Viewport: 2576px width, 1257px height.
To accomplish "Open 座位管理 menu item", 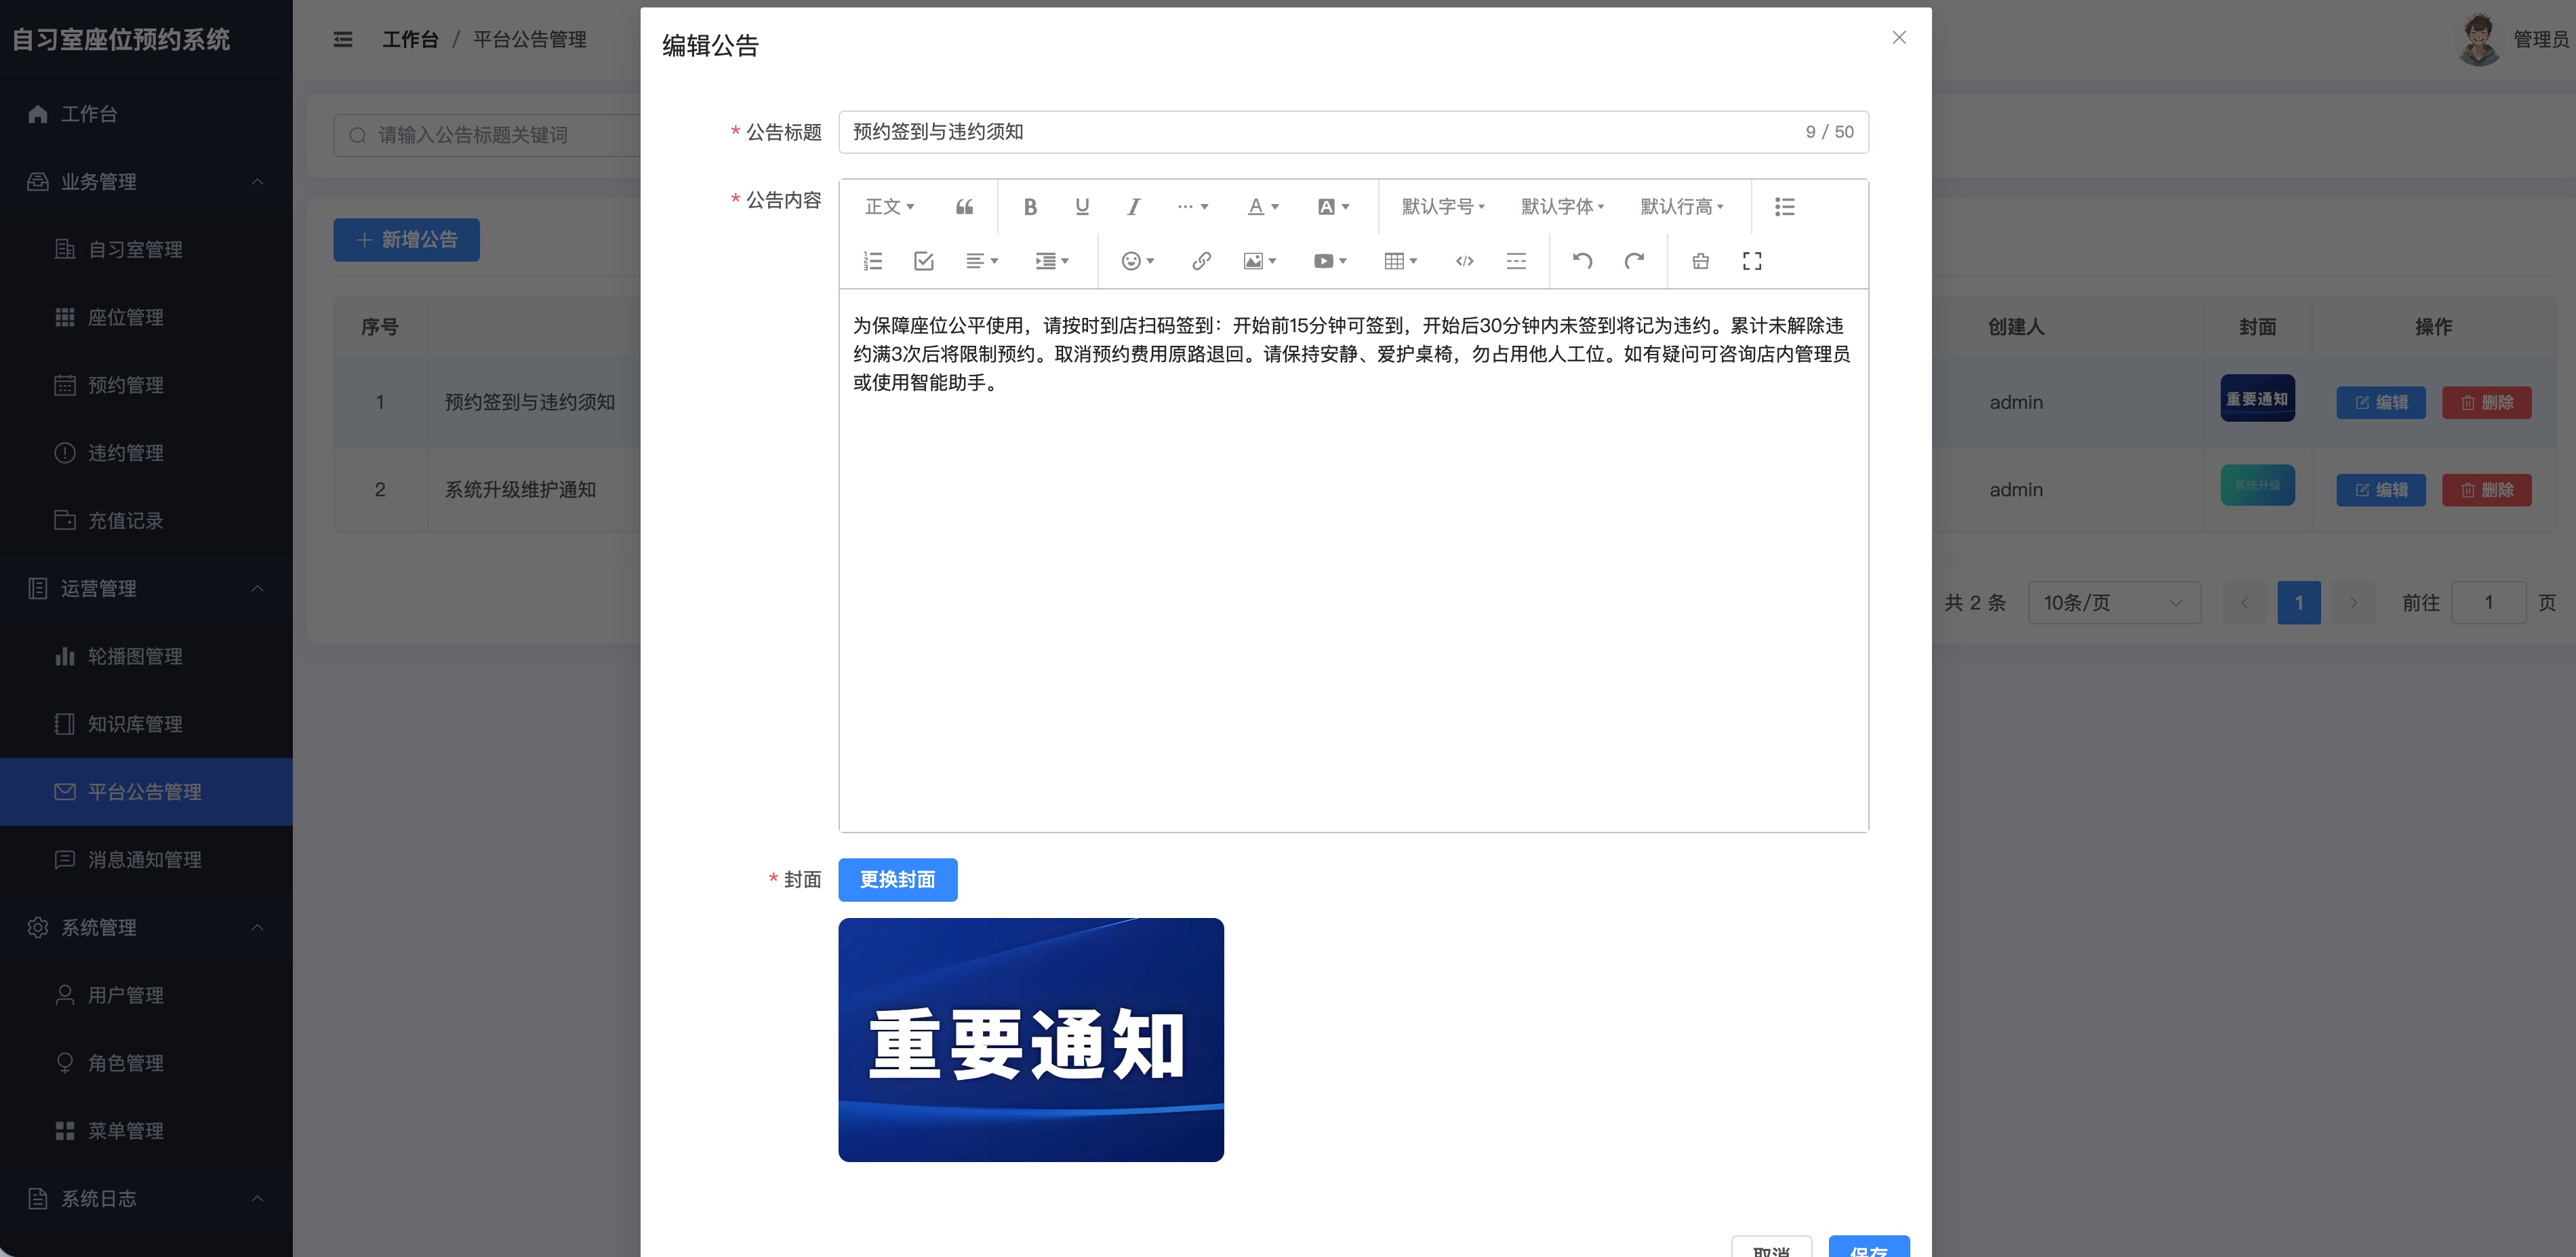I will click(146, 317).
